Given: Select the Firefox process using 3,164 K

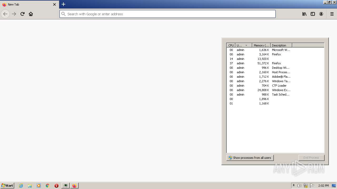Looking at the screenshot, I should 275,54.
